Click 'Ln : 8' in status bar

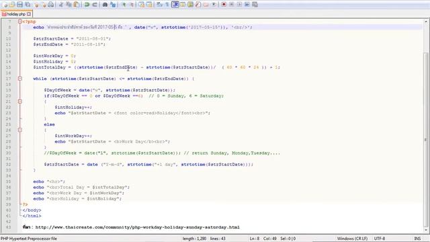[x=254, y=239]
